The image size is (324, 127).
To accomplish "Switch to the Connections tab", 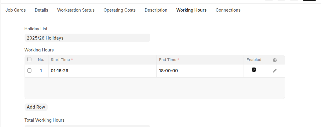I will click(228, 10).
